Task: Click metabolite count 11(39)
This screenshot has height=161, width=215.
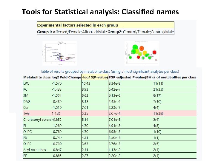Action: (x=158, y=114)
